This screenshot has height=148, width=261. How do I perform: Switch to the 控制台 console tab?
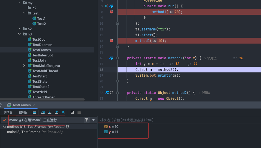point(23,112)
